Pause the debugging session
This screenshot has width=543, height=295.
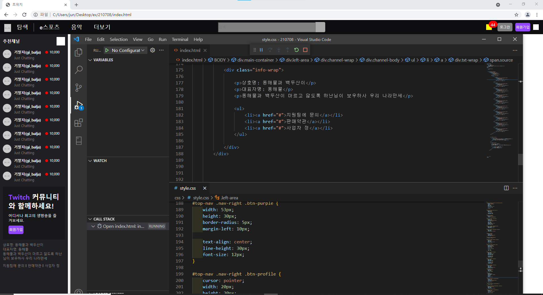(x=261, y=50)
